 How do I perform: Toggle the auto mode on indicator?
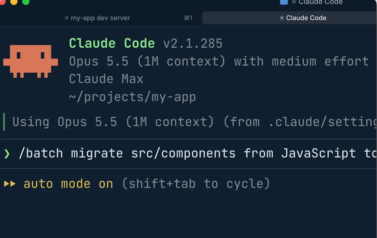pos(68,184)
